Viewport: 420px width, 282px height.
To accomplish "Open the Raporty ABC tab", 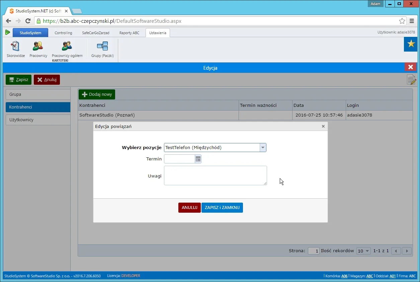I will pyautogui.click(x=130, y=33).
